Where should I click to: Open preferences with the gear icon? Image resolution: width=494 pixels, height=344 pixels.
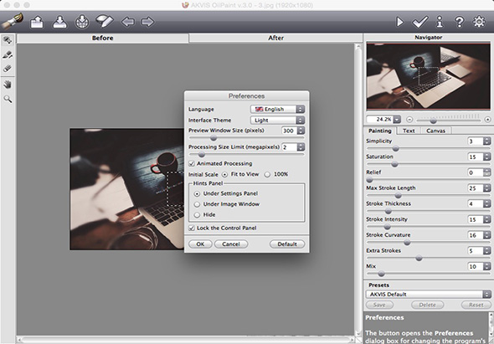(479, 22)
